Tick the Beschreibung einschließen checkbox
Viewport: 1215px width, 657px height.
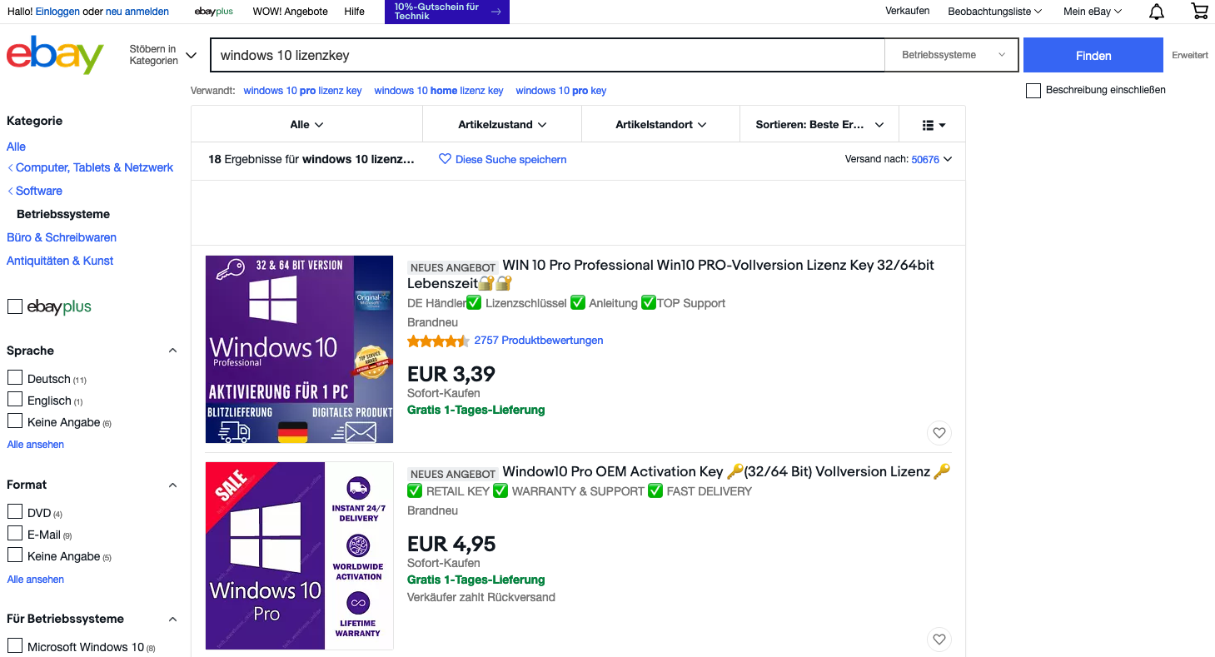(1033, 91)
